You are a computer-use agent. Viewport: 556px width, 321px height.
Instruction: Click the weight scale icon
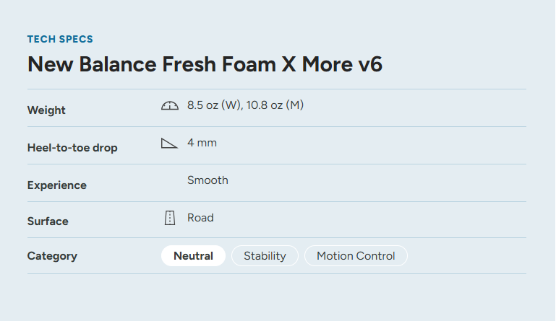click(x=169, y=106)
